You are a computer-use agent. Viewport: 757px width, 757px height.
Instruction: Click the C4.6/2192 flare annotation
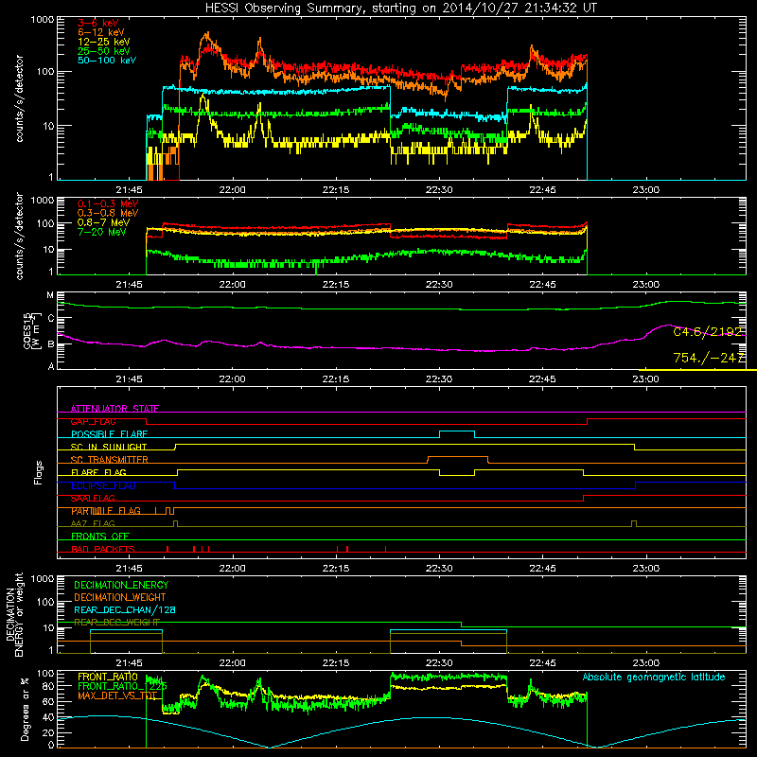[x=707, y=332]
